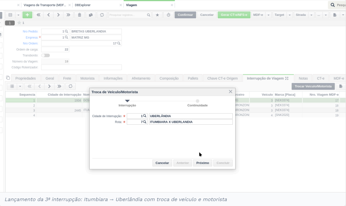Screen dimensions: 346x206
Task: Open the DBExplorer tab
Action: pyautogui.click(x=83, y=5)
